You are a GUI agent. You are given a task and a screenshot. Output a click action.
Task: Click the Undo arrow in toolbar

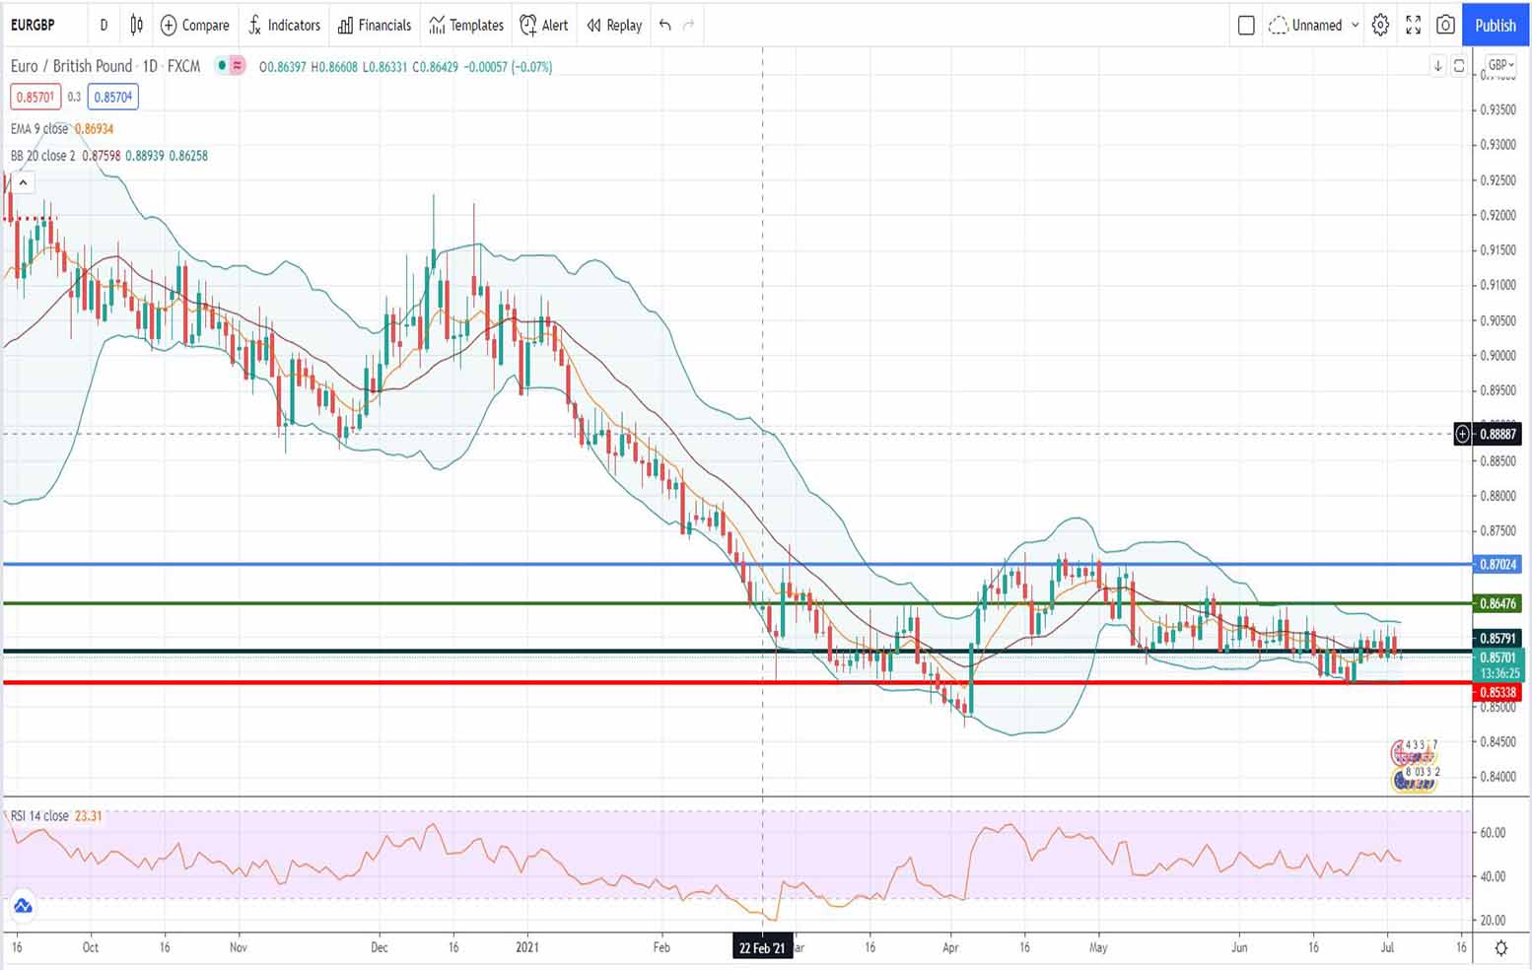pos(665,25)
